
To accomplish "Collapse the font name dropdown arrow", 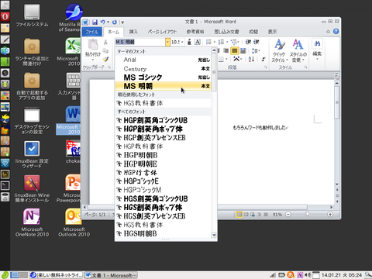I will [x=167, y=42].
